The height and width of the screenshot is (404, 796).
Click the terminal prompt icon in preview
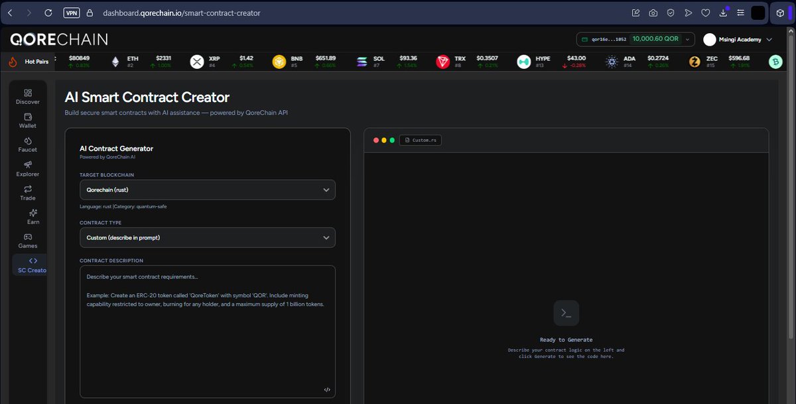(x=566, y=312)
